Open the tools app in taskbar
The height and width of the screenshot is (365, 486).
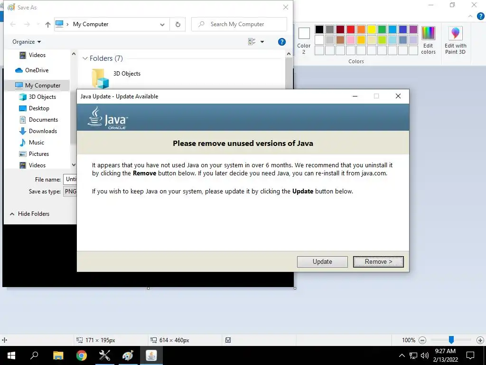pos(105,355)
